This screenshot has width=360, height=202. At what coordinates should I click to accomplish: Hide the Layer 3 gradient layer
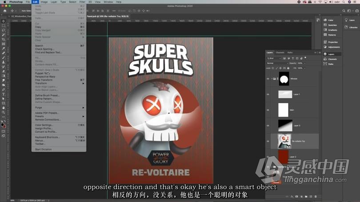(268, 126)
